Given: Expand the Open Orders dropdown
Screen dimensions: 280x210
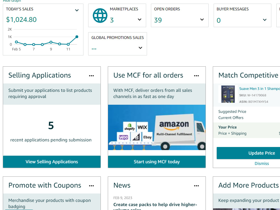Looking at the screenshot, I should [202, 20].
